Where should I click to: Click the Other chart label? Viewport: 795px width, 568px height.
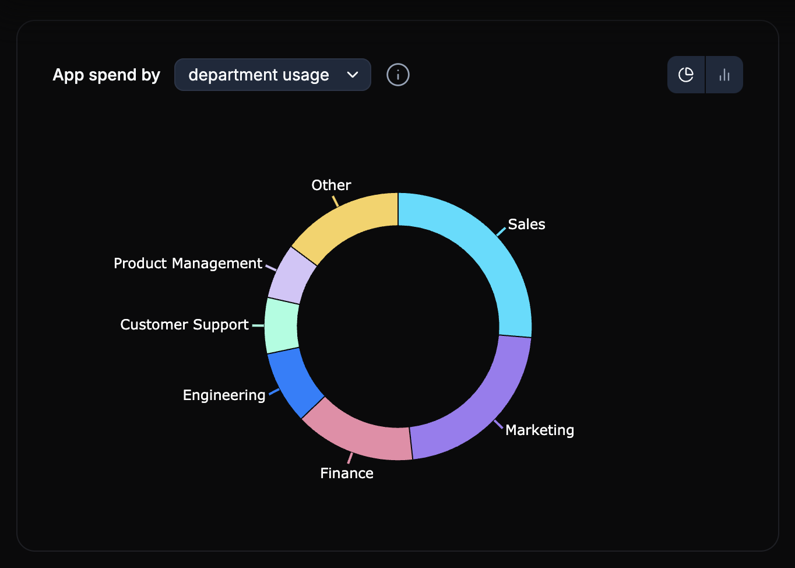(331, 185)
